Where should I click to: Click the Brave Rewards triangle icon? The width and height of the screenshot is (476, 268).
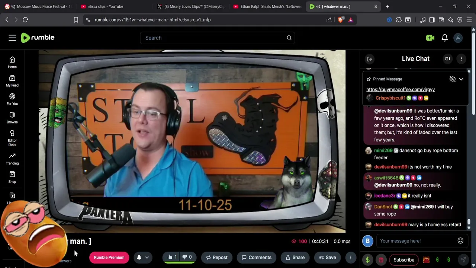coord(351,20)
